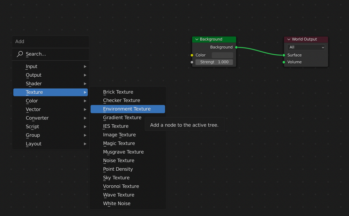Click the Volume input socket on World Output

pos(284,62)
